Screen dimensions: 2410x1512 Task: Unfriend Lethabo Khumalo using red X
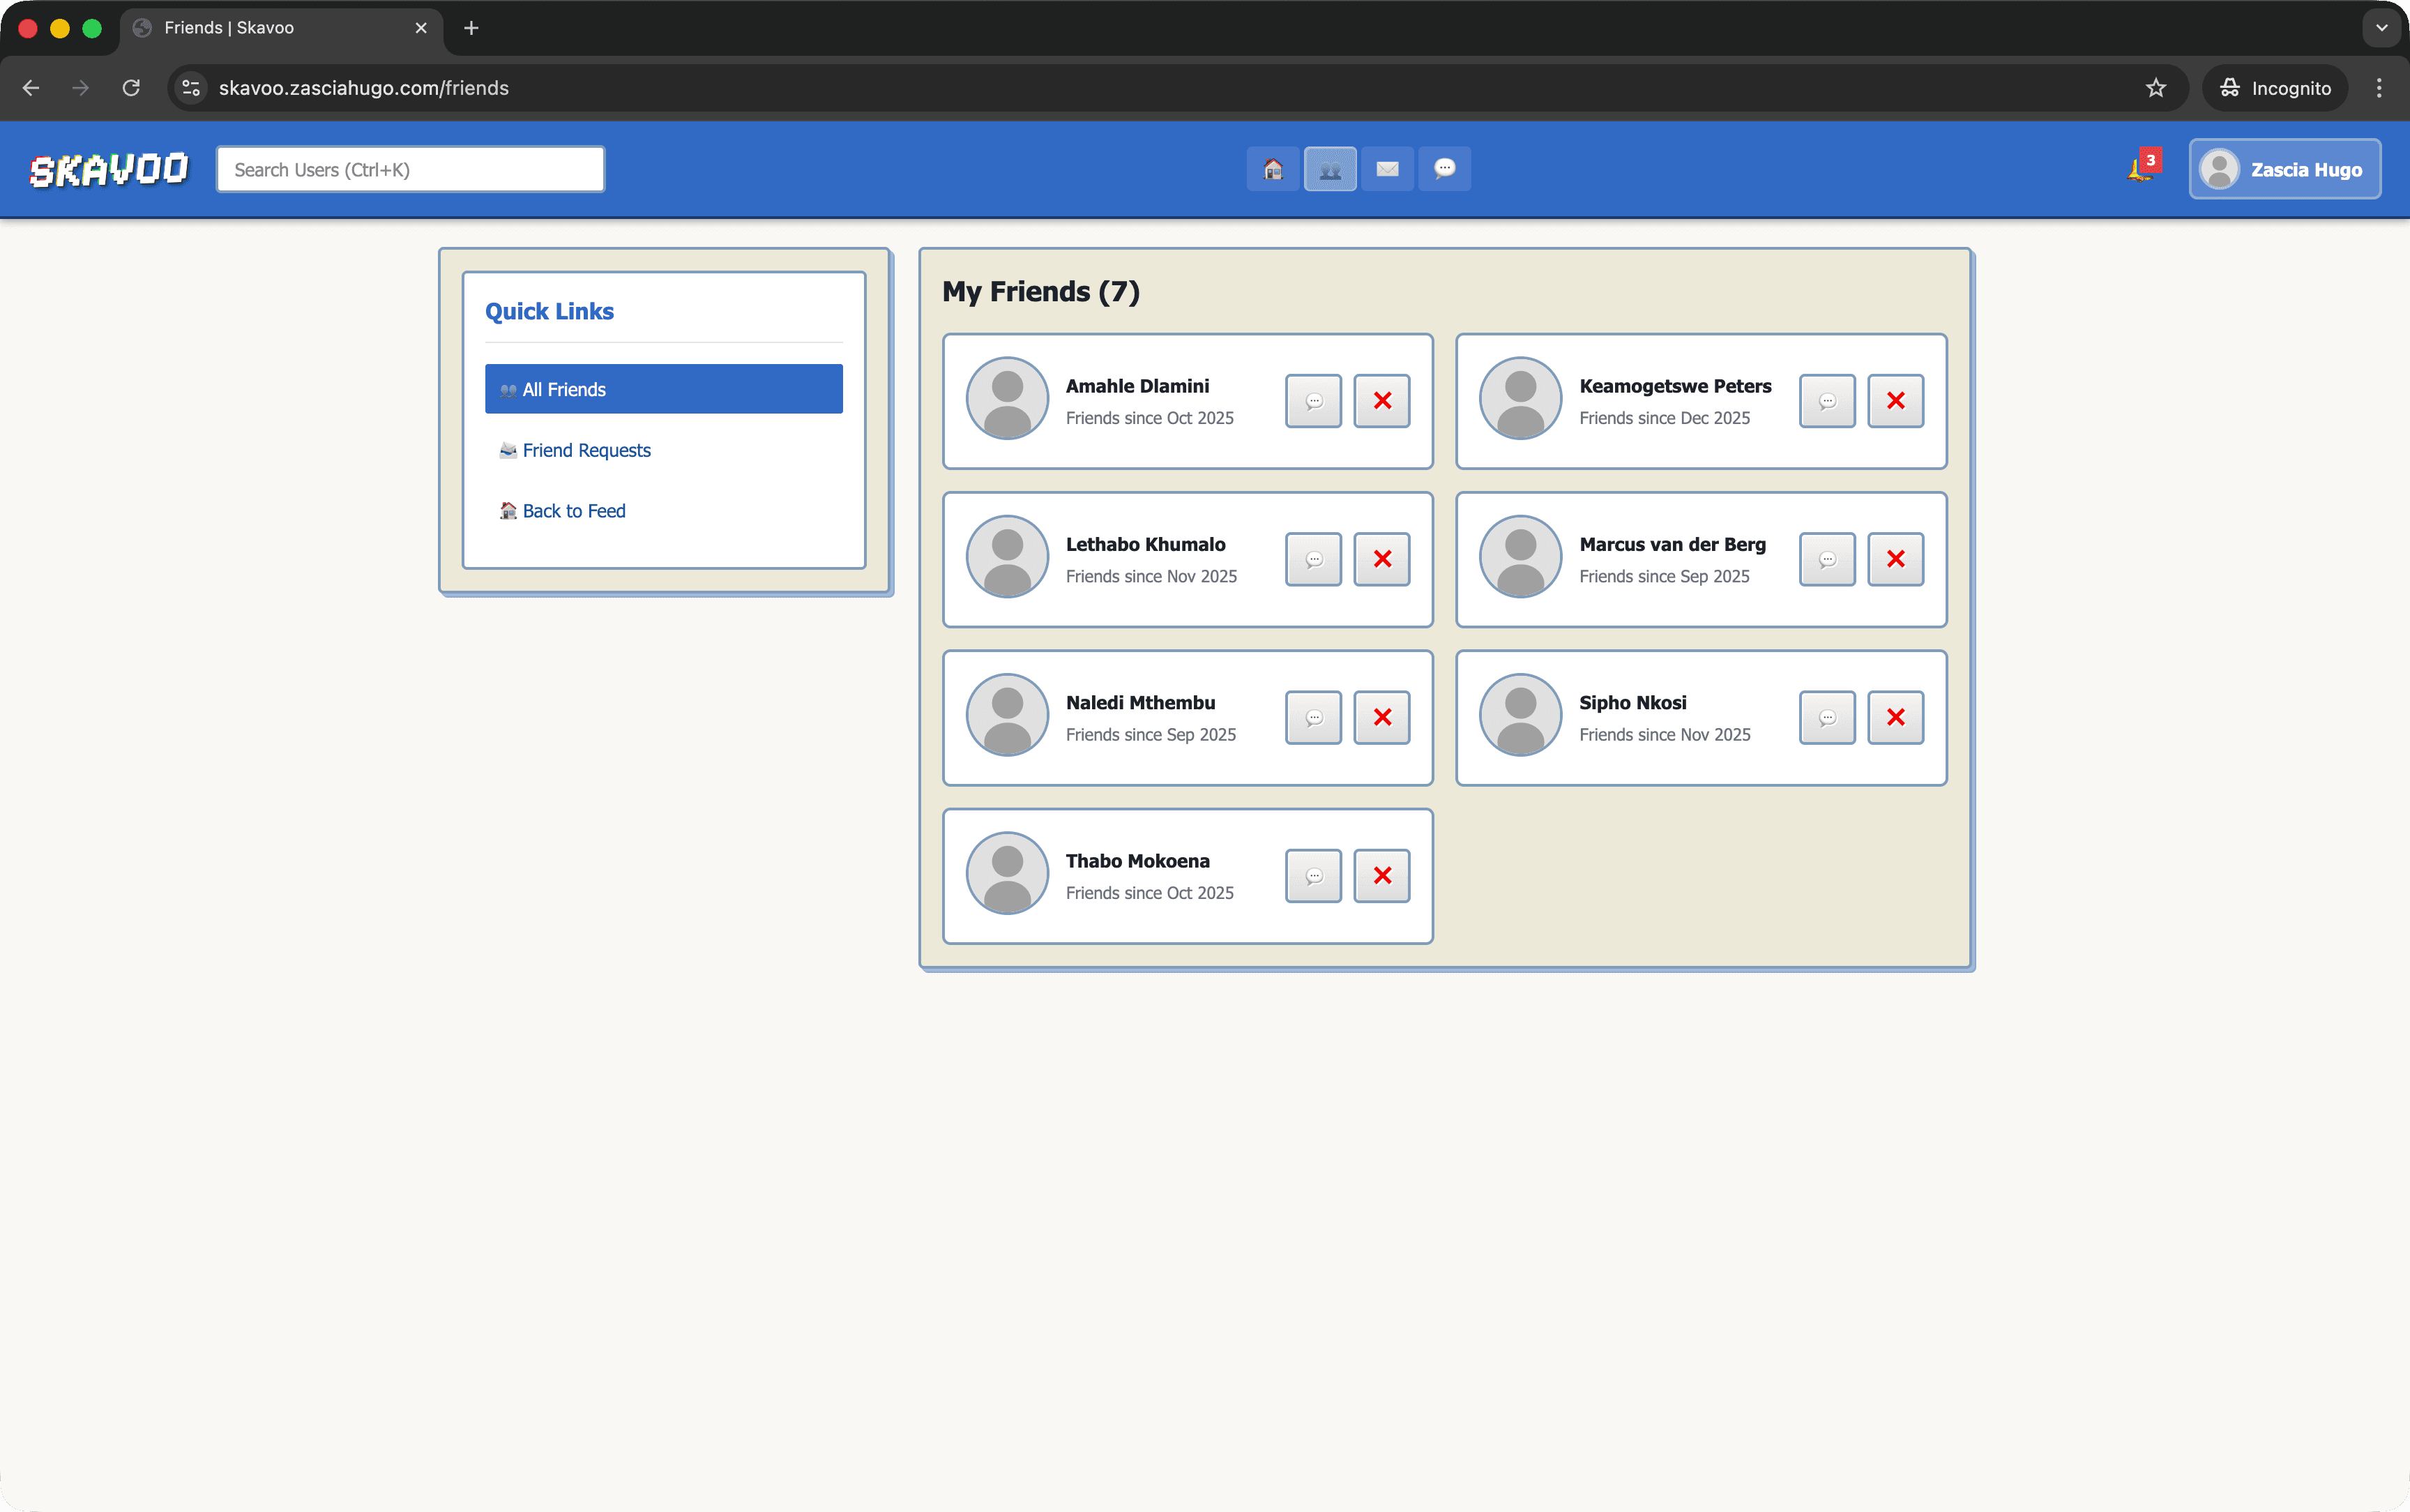point(1381,559)
